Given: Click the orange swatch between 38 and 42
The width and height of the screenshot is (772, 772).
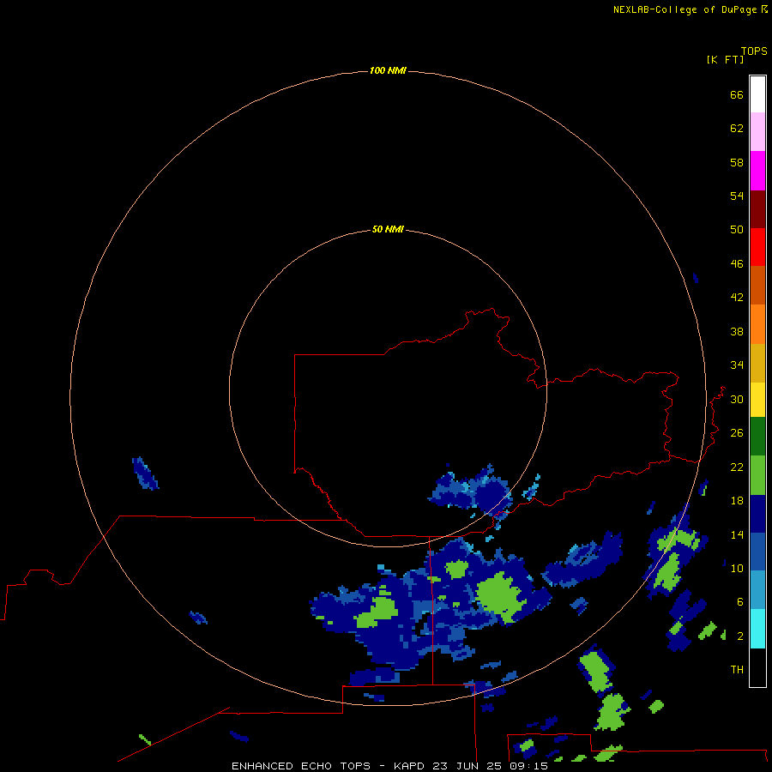Looking at the screenshot, I should tap(757, 324).
